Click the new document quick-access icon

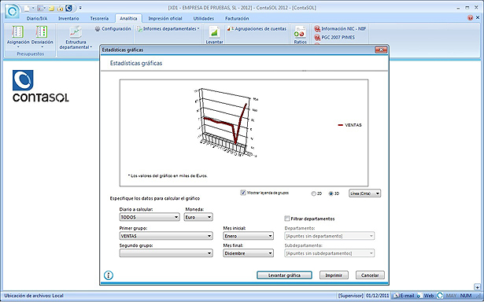27,8
